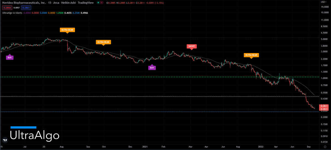The width and height of the screenshot is (331, 150).
Task: Click the 2021 time axis label
Action: pos(145,147)
